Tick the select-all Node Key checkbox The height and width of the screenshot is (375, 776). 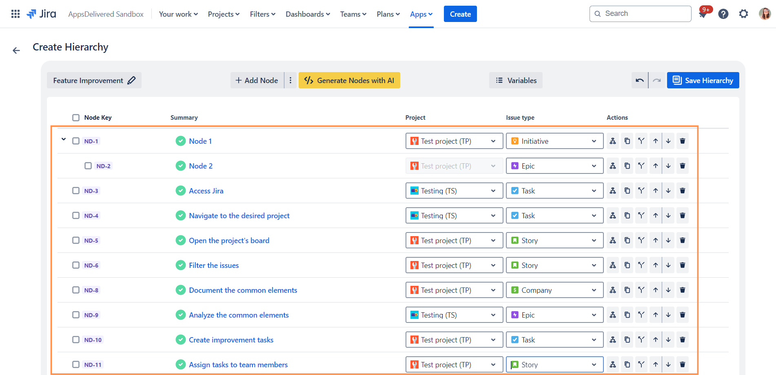point(76,118)
